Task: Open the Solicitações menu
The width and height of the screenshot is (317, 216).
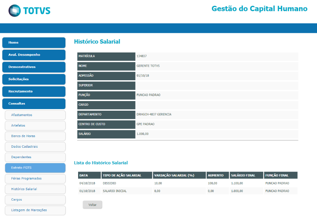Action: (34, 79)
